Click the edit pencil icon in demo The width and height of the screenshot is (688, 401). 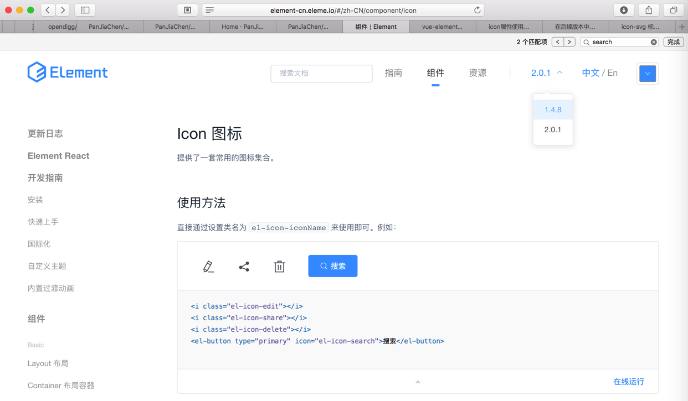(x=208, y=267)
